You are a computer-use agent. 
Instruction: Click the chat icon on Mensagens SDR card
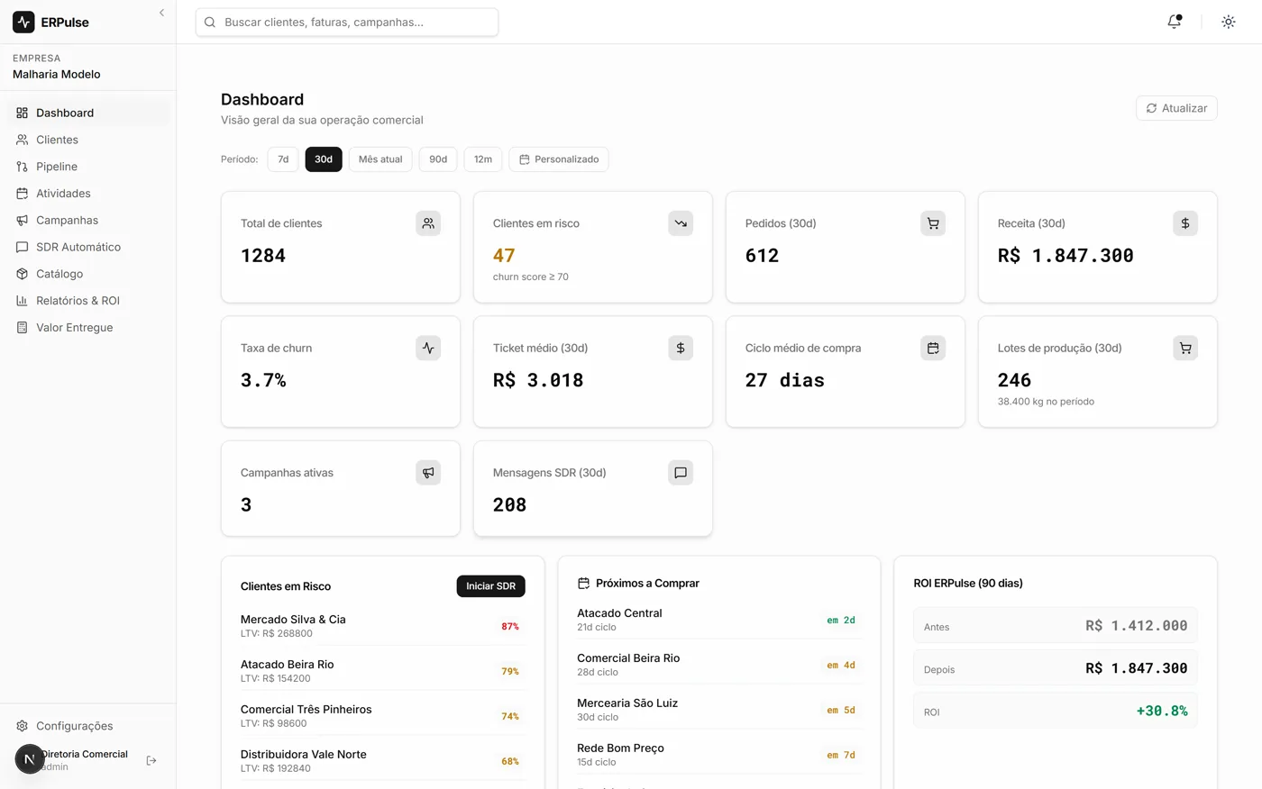pyautogui.click(x=681, y=473)
